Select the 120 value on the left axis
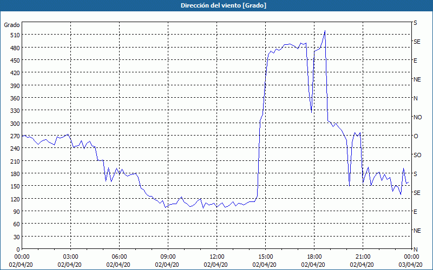This screenshot has height=270, width=433. (x=15, y=199)
